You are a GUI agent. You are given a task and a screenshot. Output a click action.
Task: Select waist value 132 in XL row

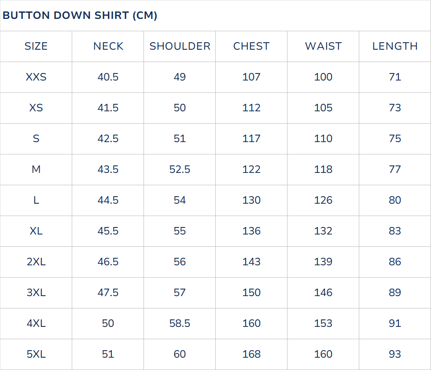(x=323, y=231)
